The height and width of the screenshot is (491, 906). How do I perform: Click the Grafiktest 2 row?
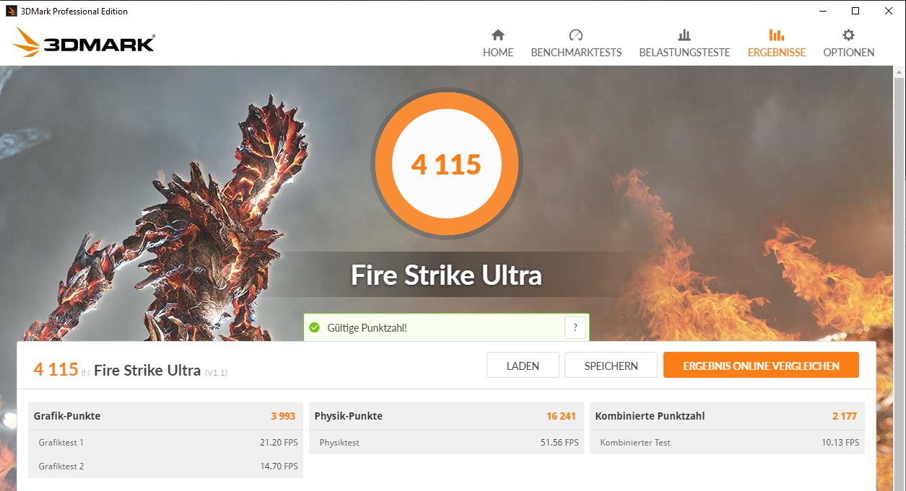coord(165,466)
